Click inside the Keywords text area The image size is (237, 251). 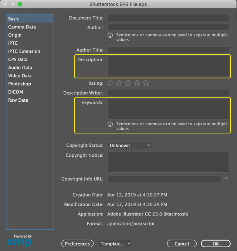click(x=168, y=109)
